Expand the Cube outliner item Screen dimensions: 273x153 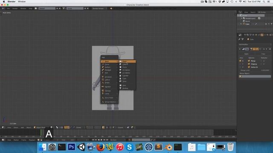[241, 24]
